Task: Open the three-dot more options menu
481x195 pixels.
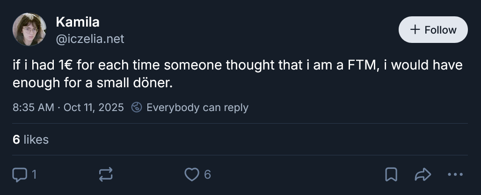Action: coord(454,174)
